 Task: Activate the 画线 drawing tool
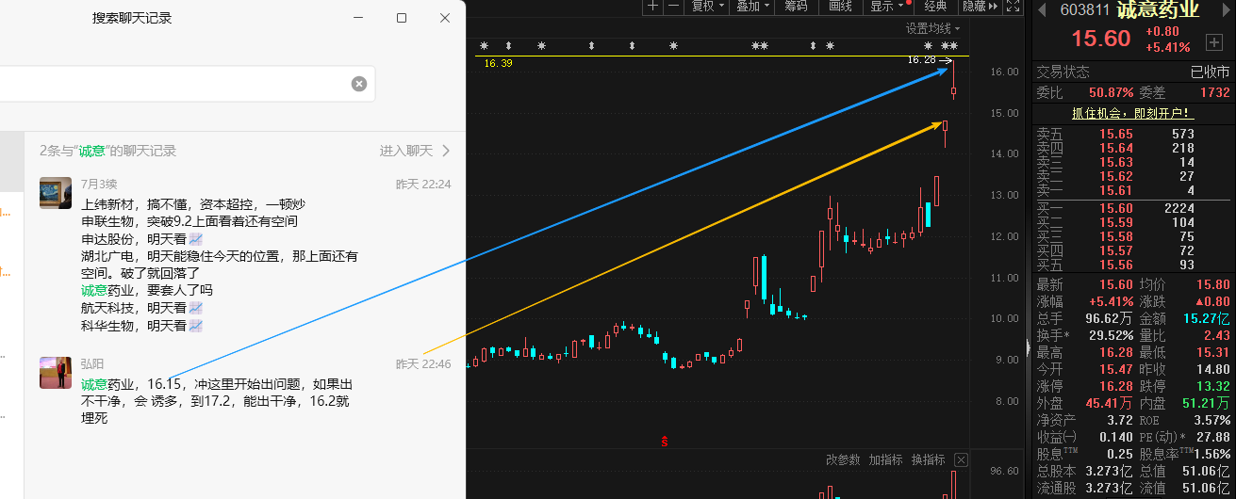click(x=840, y=6)
